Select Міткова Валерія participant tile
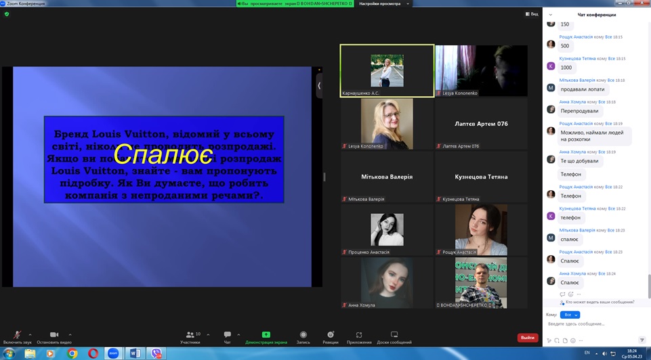The height and width of the screenshot is (360, 651). [387, 177]
